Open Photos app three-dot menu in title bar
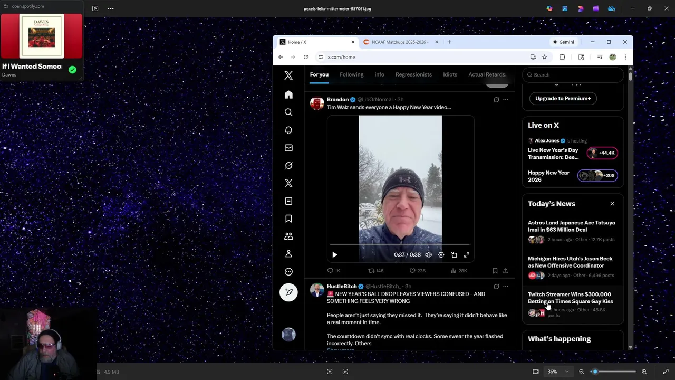 [x=111, y=8]
